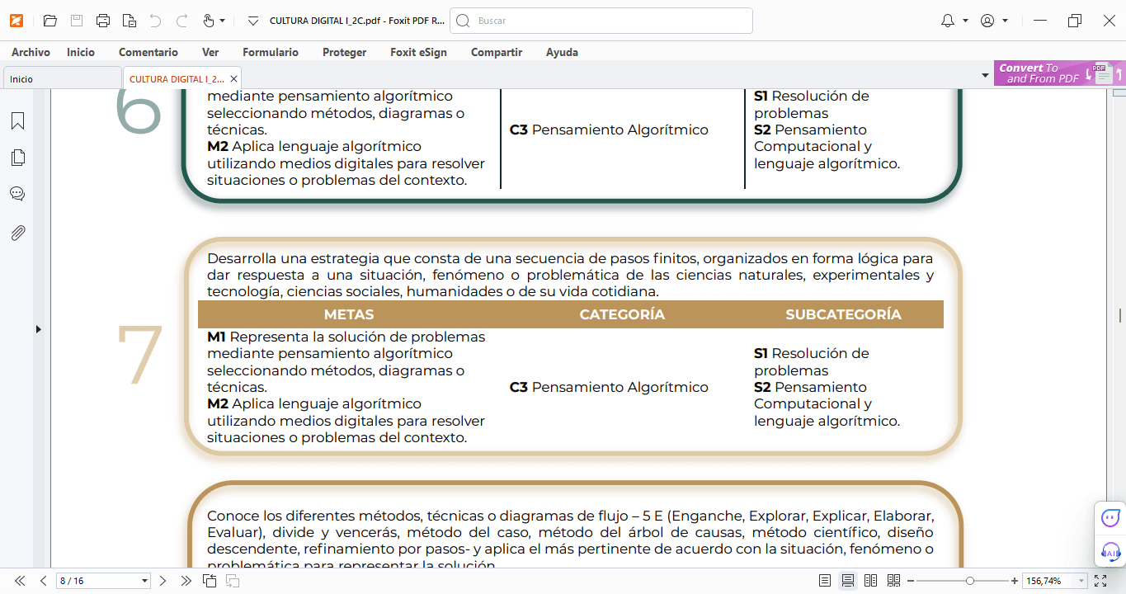The image size is (1126, 594).
Task: Click the previous view icon in status bar
Action: [x=210, y=581]
